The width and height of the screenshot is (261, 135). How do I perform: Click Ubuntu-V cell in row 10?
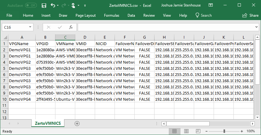click(x=65, y=99)
